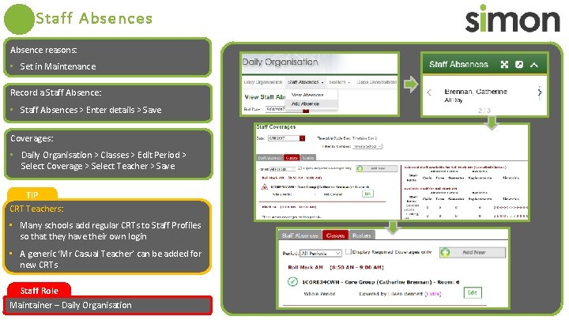The image size is (569, 320).
Task: Click Add New button in Staff Coverages panel
Action: click(x=377, y=168)
